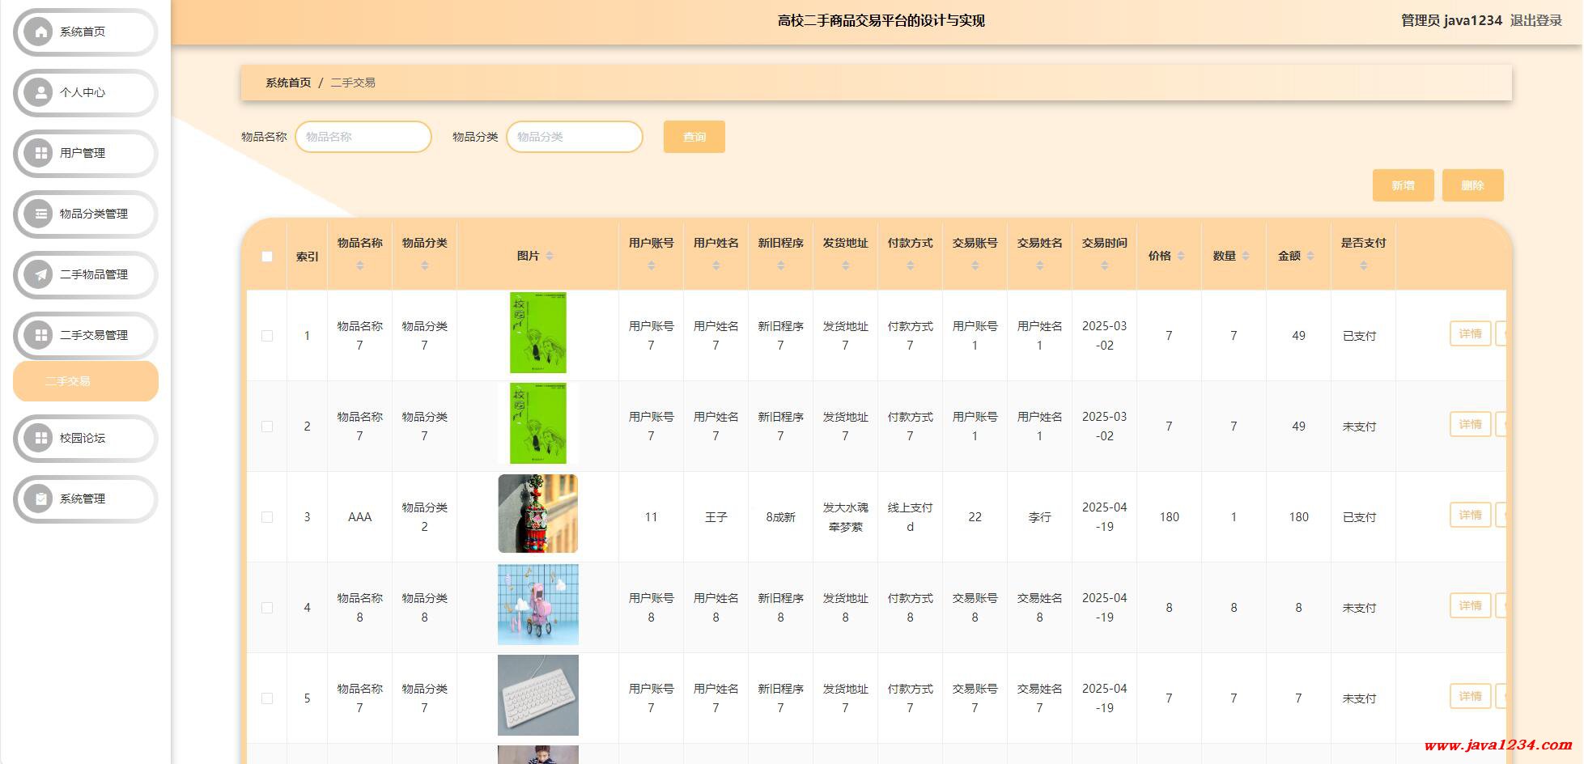1584x764 pixels.
Task: Sort by 付款方式 column arrows
Action: pos(911,265)
